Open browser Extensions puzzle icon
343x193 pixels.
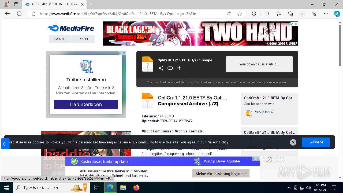(254, 14)
